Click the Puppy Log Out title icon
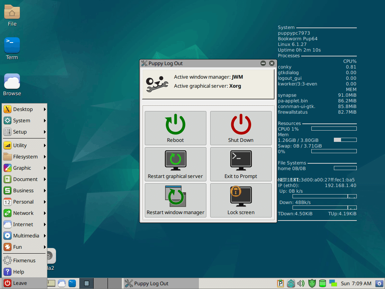Image resolution: width=385 pixels, height=289 pixels. (x=144, y=63)
